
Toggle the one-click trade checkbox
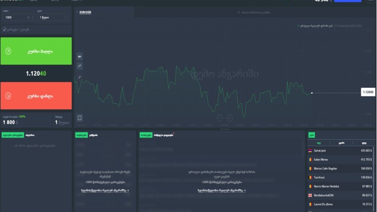click(x=5, y=29)
